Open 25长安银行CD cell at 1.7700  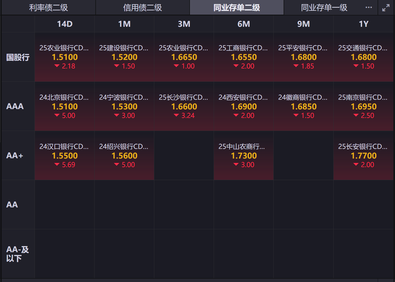[x=363, y=156]
